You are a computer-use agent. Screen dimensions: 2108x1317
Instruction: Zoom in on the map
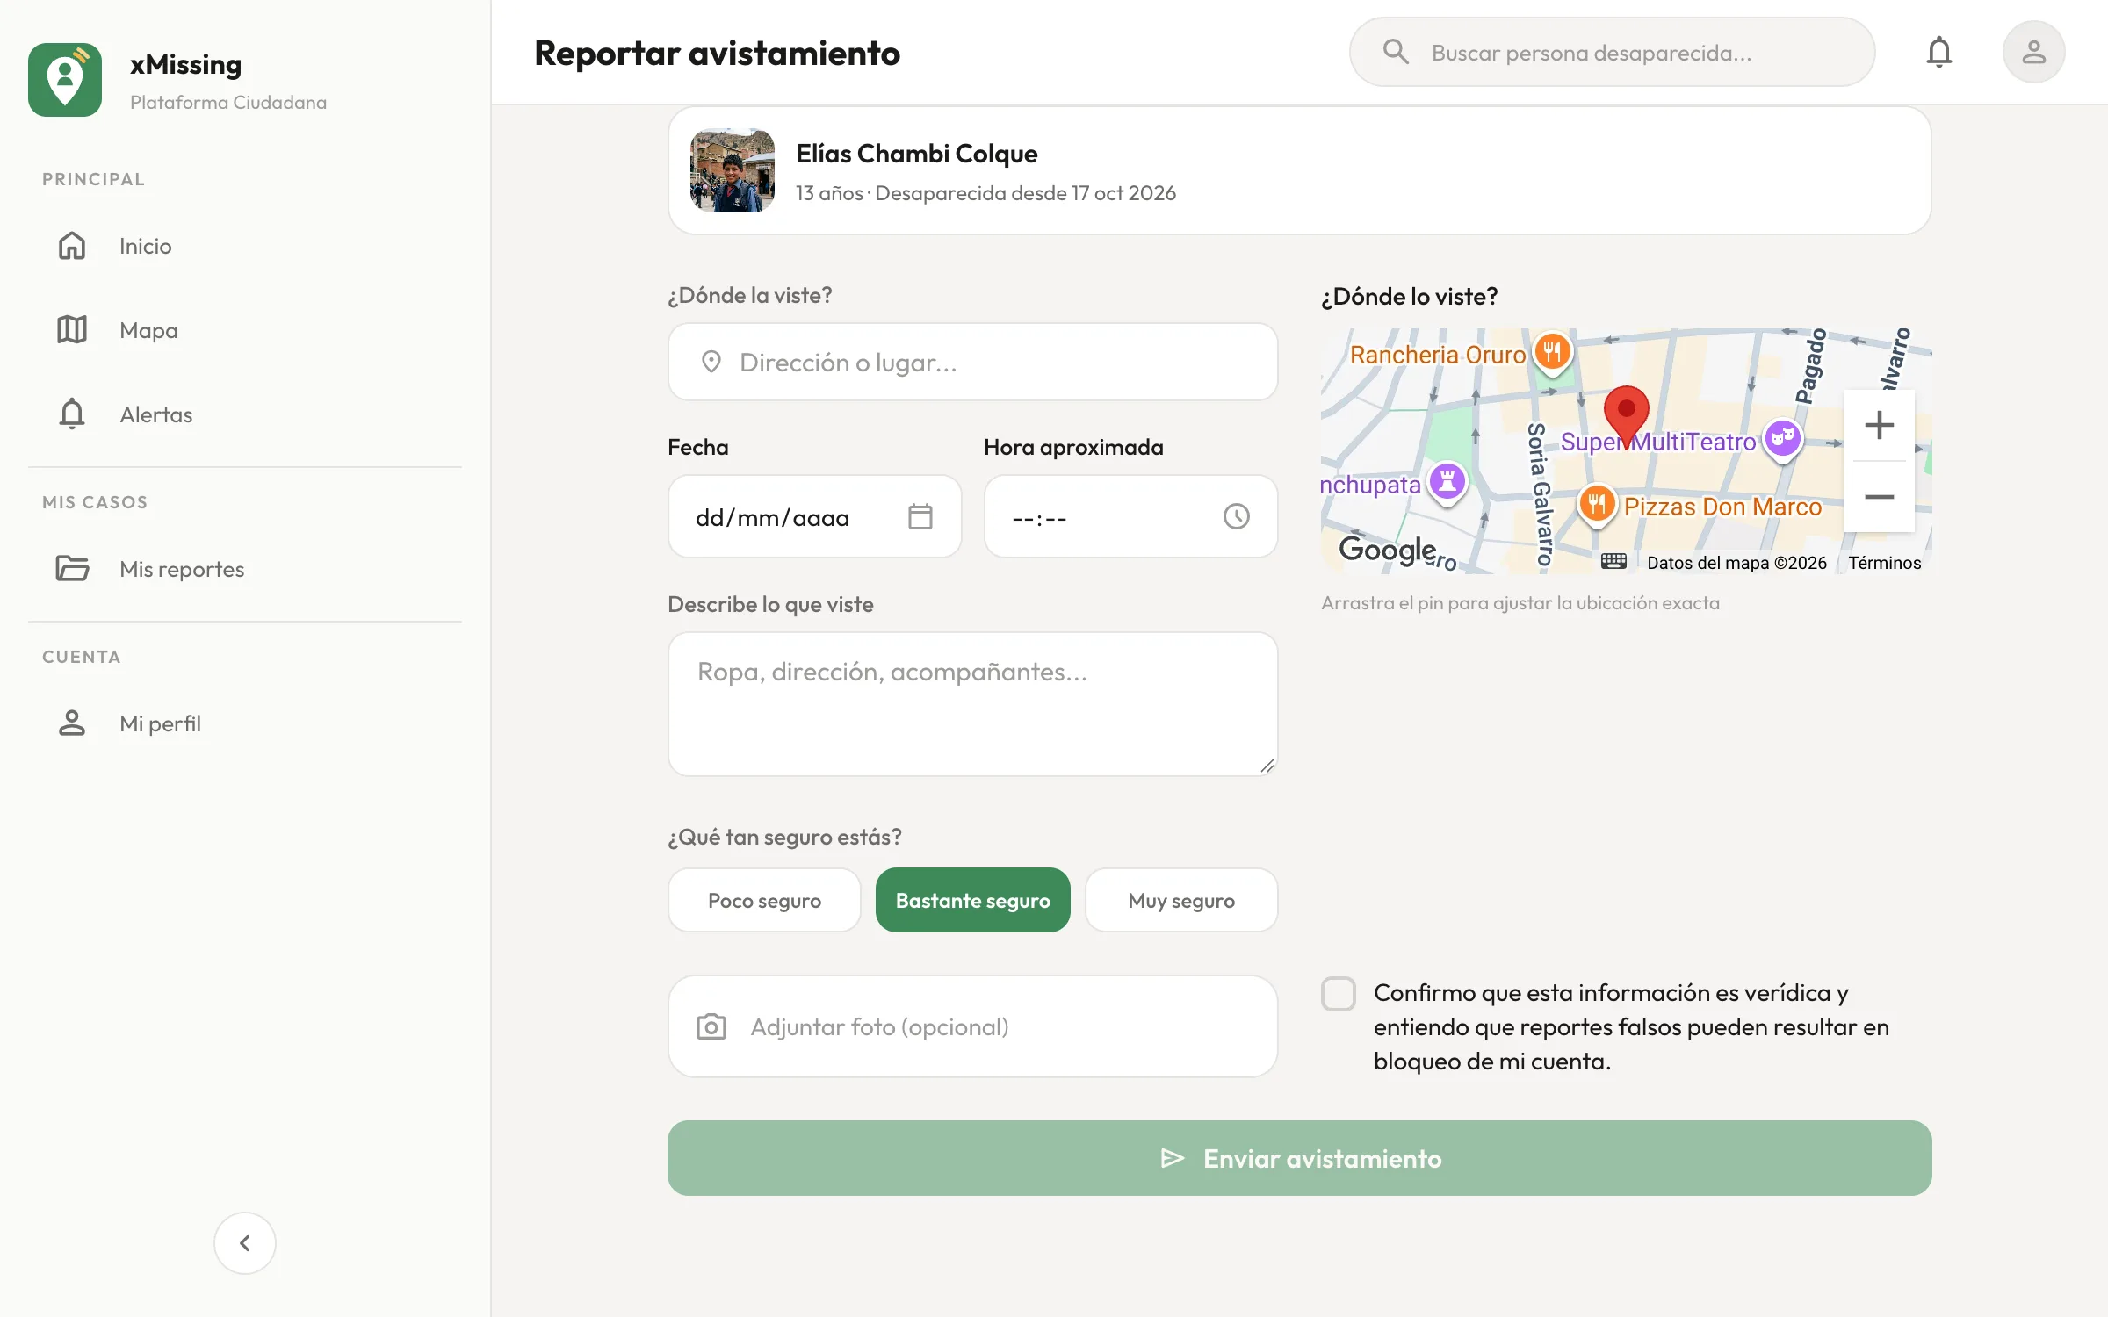(1879, 426)
